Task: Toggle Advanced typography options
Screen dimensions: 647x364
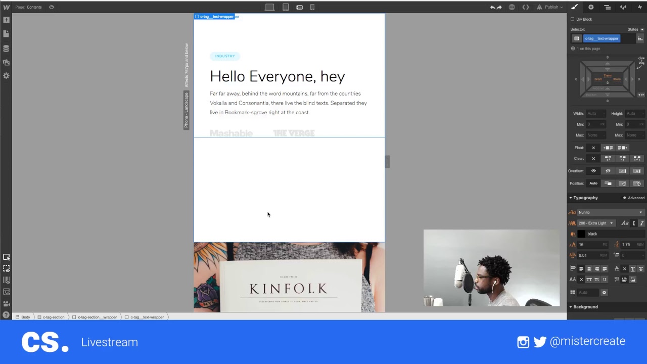Action: (634, 198)
